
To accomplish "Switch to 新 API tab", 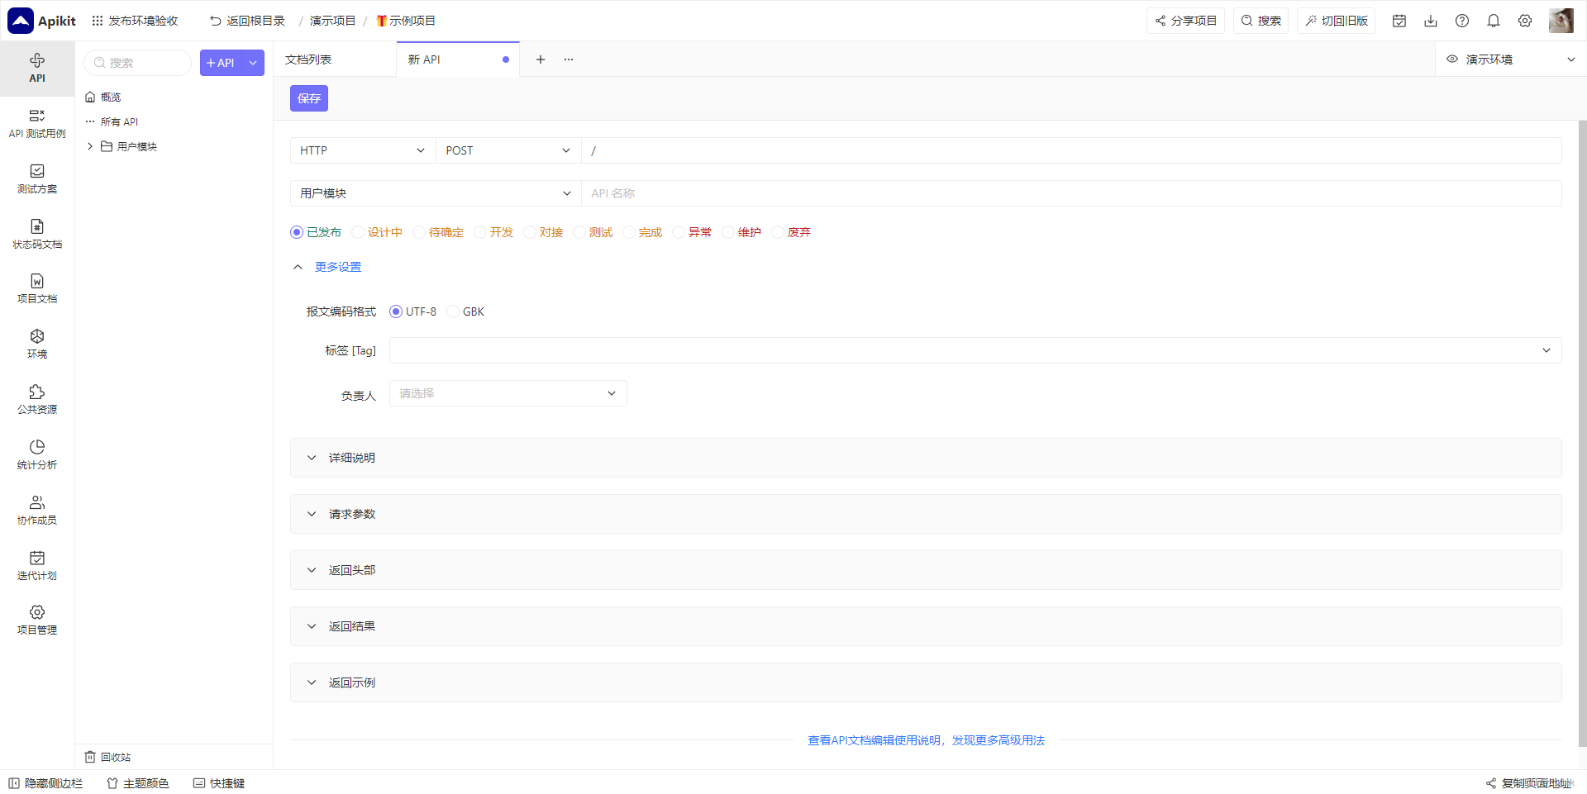I will point(458,59).
